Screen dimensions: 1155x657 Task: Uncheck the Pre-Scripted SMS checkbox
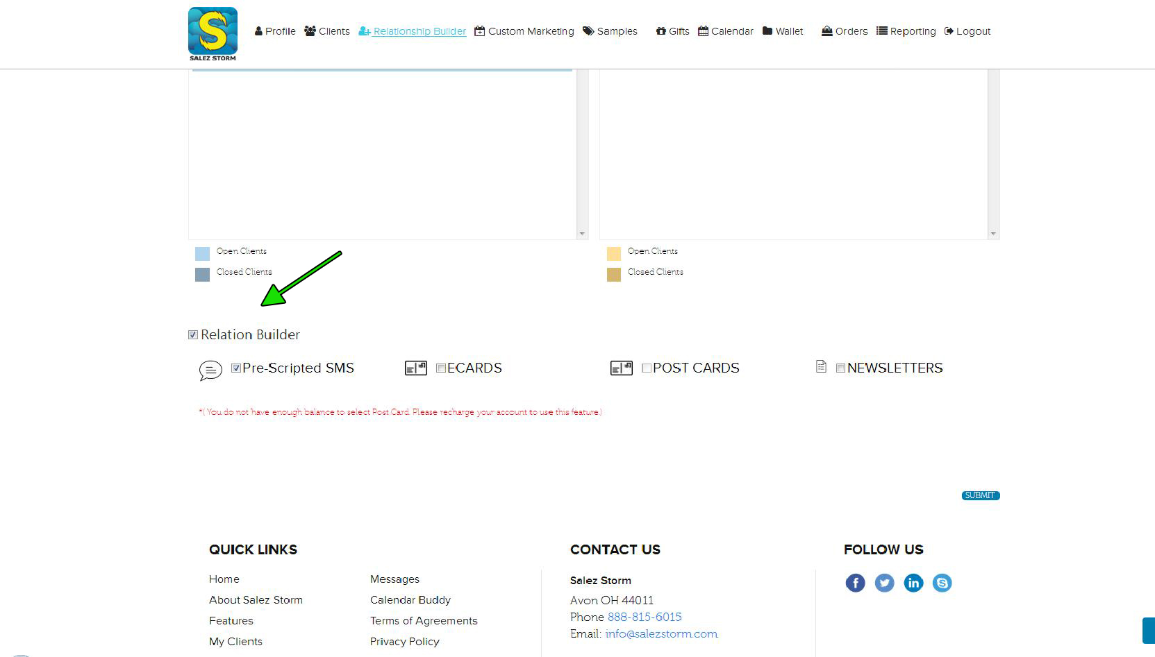236,368
